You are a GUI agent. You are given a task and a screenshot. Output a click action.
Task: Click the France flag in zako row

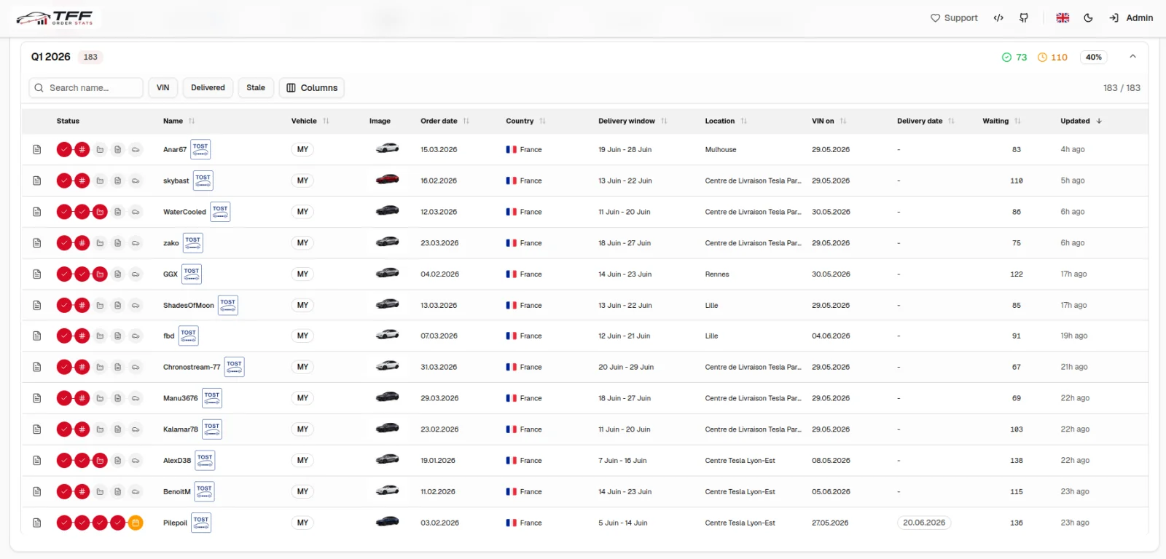(x=512, y=243)
